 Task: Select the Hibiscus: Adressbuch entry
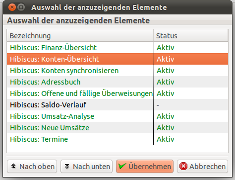coord(117,82)
